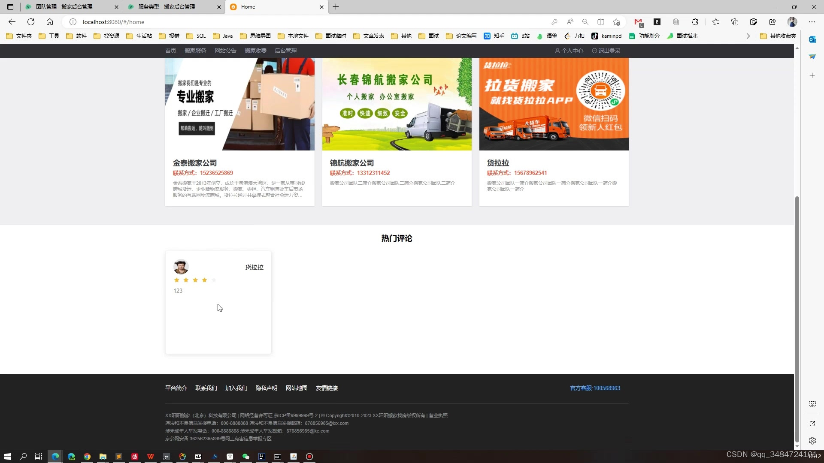
Task: Open 隐私声明 footer link
Action: (267, 388)
